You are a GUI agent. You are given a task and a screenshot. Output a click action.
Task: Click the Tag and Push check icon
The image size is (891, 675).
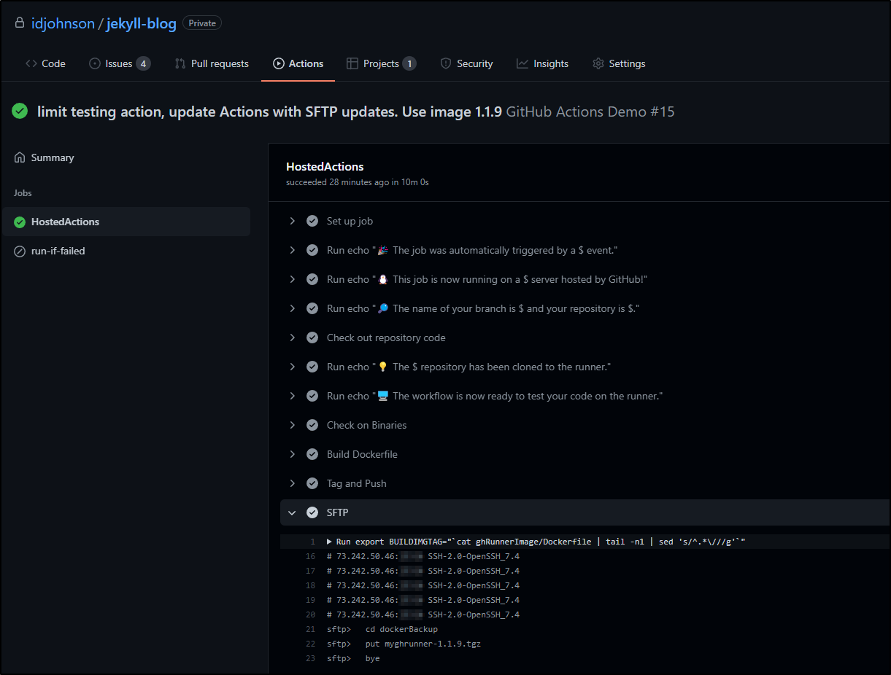[312, 483]
